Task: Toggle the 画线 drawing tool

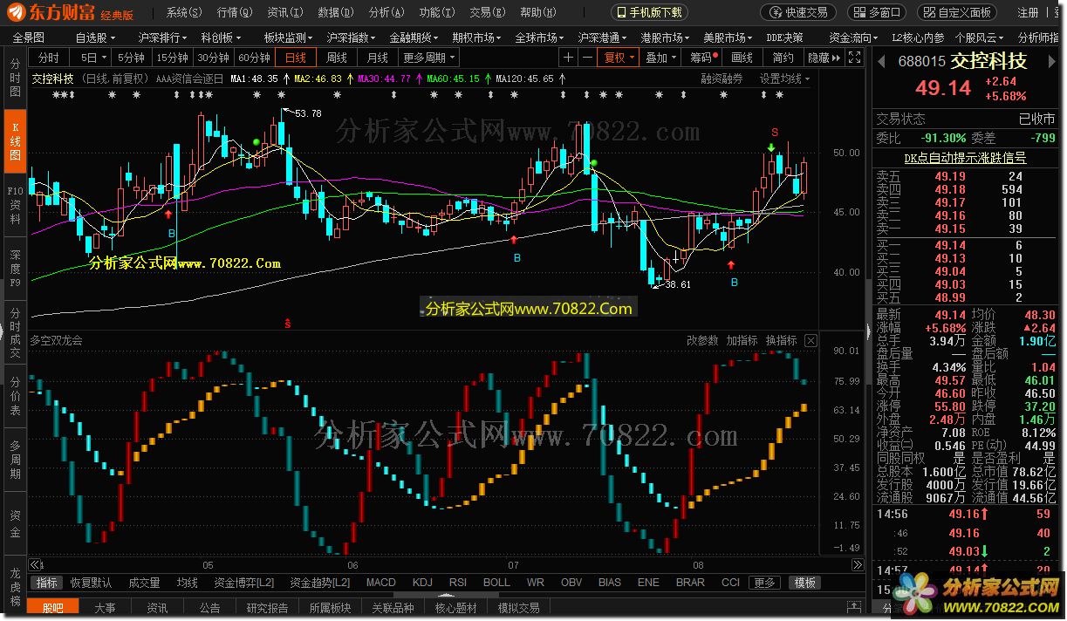Action: pos(742,58)
